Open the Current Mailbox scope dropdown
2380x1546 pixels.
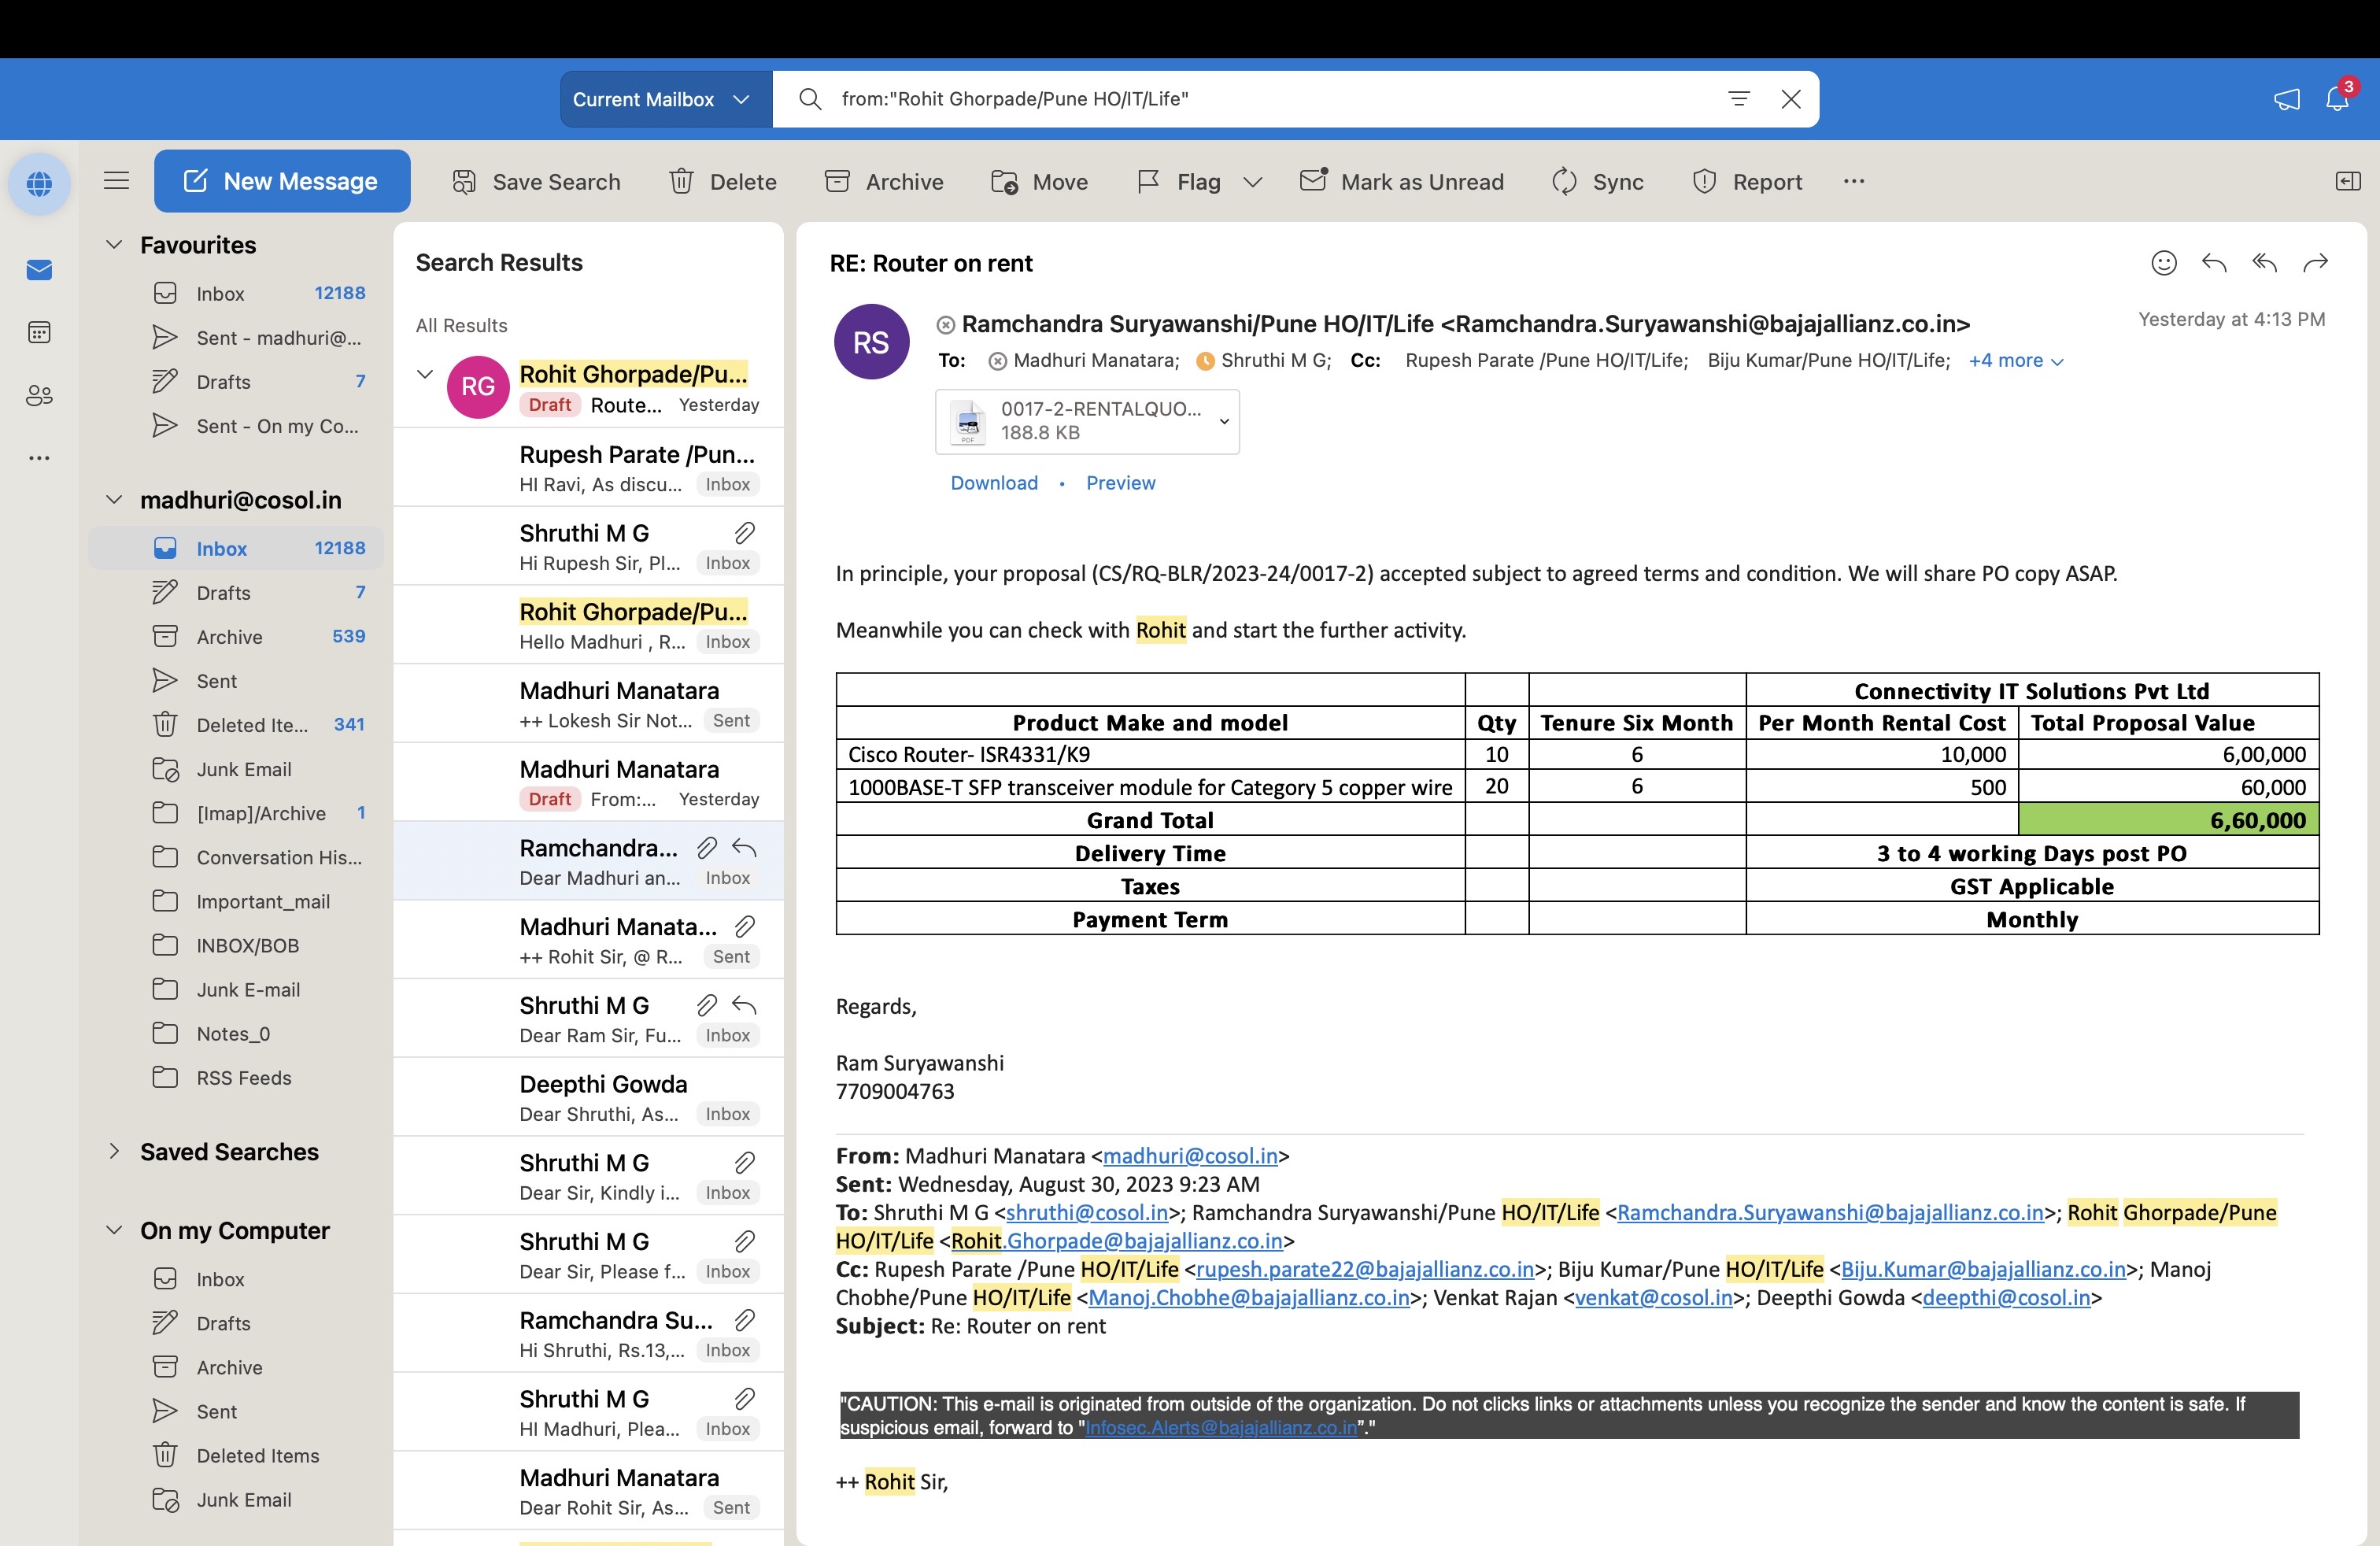[x=662, y=99]
